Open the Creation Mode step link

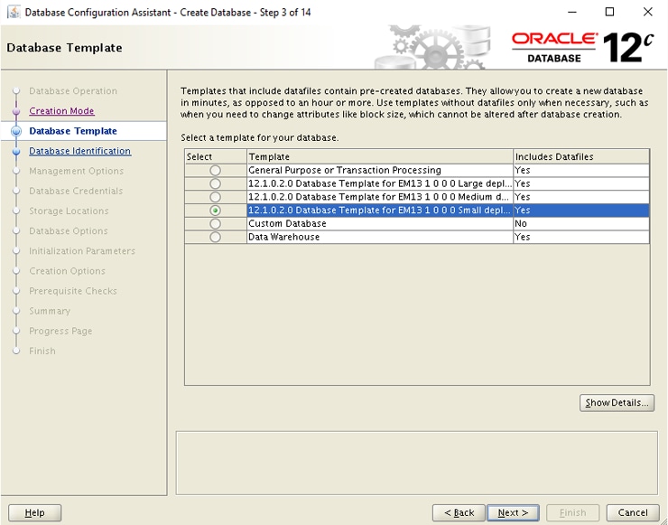(x=61, y=111)
